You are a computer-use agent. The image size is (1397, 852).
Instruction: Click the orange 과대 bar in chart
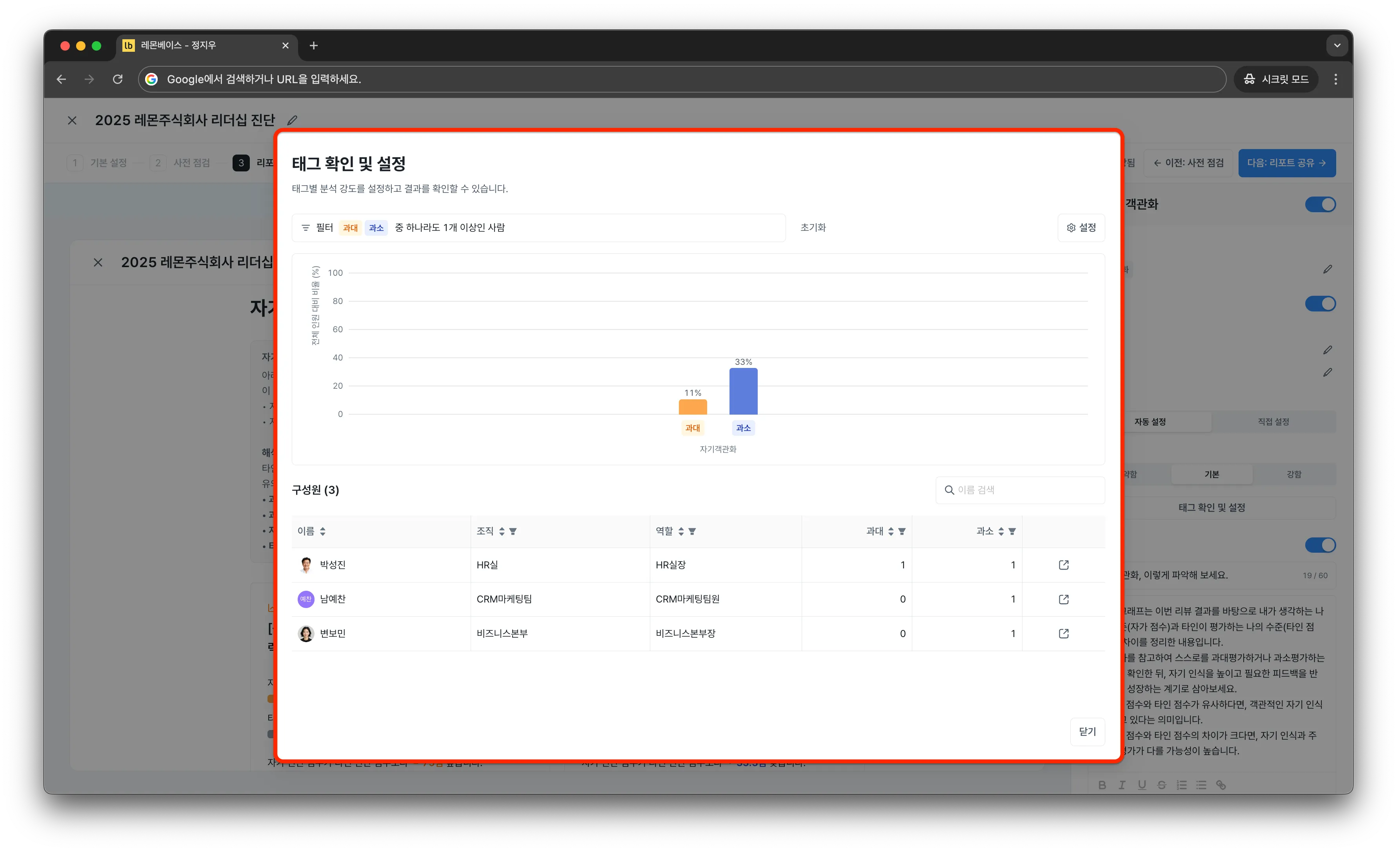point(692,407)
